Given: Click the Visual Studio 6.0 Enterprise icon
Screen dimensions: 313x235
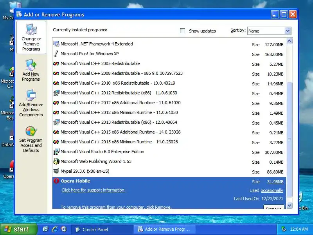Looking at the screenshot, I should click(x=56, y=152).
